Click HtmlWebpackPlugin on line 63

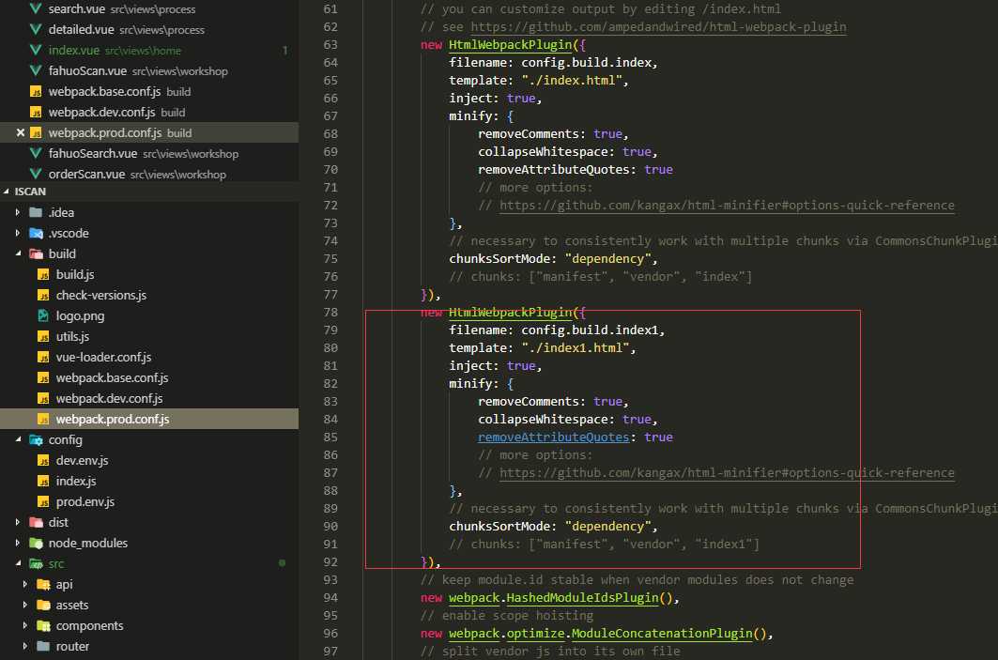point(510,44)
